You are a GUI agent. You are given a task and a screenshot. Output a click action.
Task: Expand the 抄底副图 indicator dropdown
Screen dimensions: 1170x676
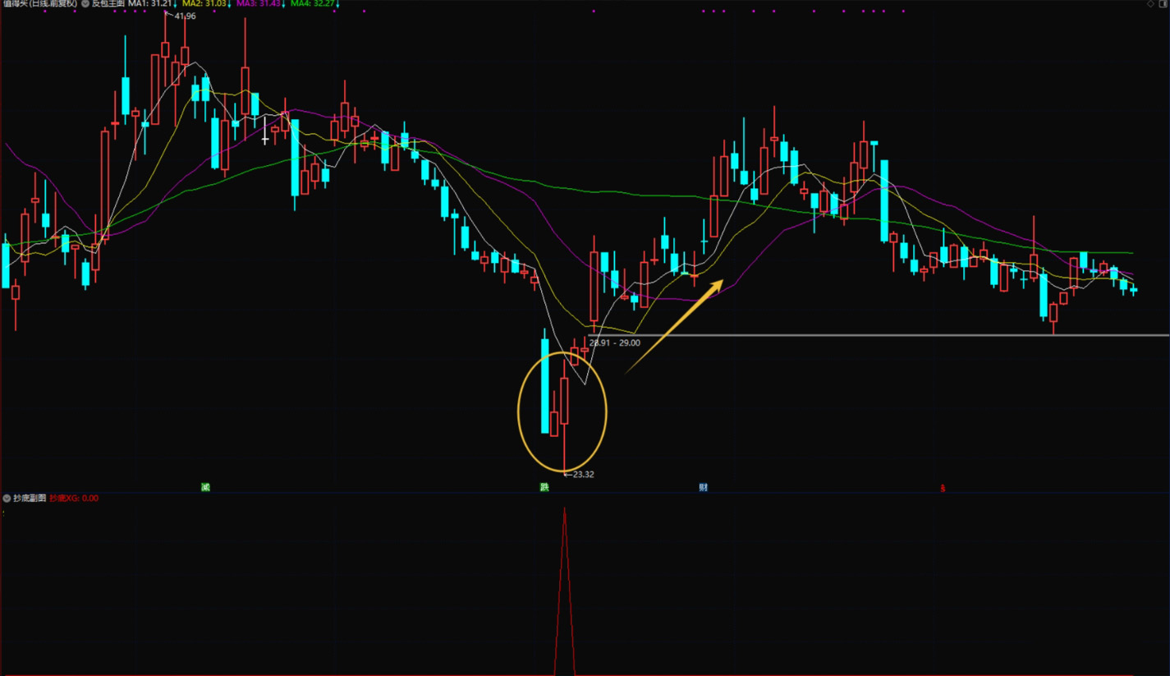[7, 499]
